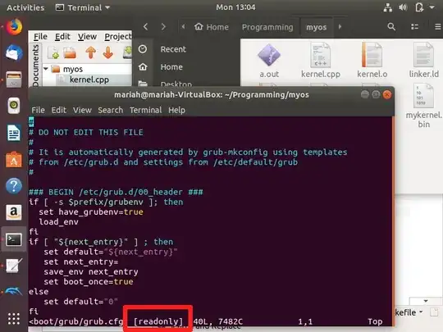443x332 pixels.
Task: Launch Thunderbird mail from the dock
Action: pyautogui.click(x=14, y=52)
